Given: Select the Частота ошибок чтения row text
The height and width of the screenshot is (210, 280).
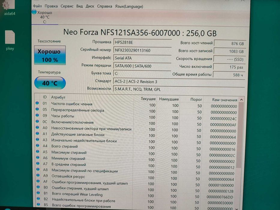Looking at the screenshot, I should (72, 104).
